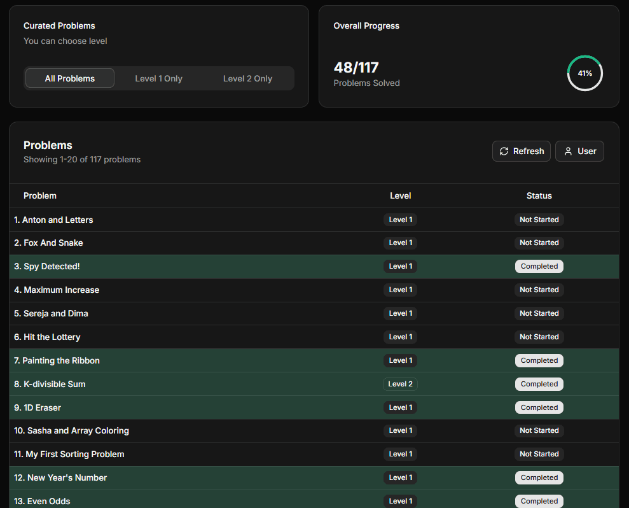Viewport: 629px width, 508px height.
Task: Click Completed badge for New Year's Number
Action: tap(539, 477)
